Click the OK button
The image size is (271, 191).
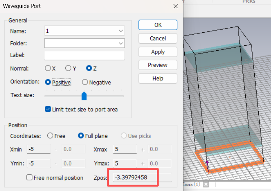tap(158, 25)
